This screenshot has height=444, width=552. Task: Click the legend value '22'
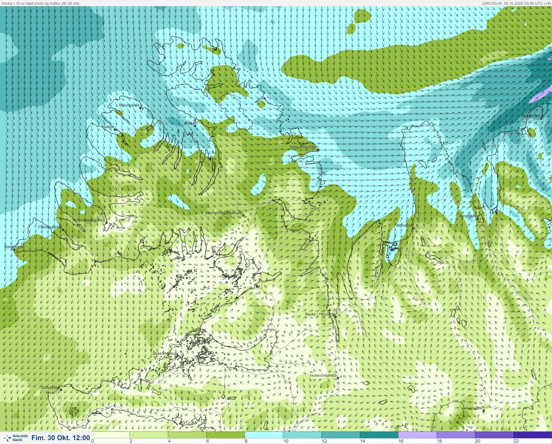516,441
